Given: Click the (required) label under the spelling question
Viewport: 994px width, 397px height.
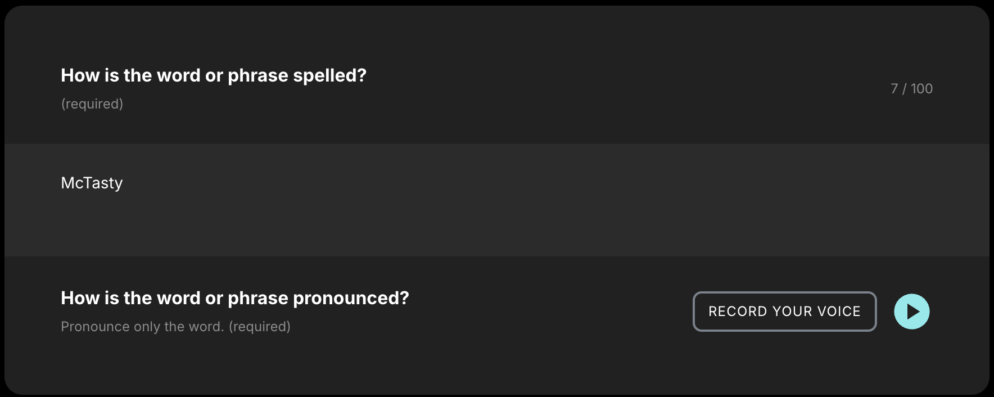Looking at the screenshot, I should (92, 104).
